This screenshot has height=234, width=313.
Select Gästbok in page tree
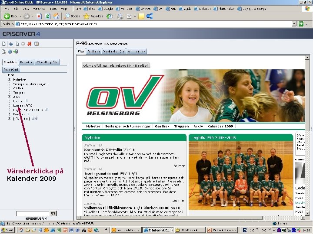pyautogui.click(x=19, y=88)
